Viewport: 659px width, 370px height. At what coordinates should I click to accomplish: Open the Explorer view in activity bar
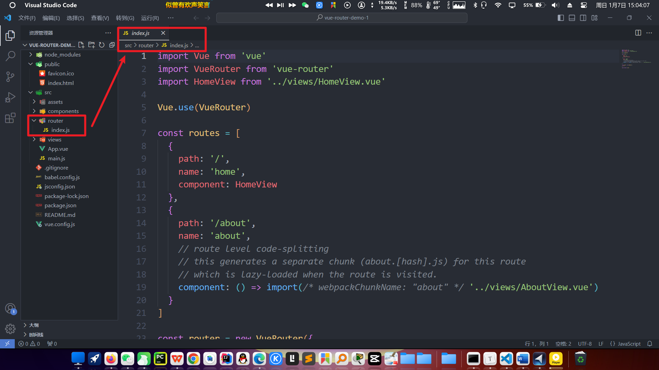(10, 36)
